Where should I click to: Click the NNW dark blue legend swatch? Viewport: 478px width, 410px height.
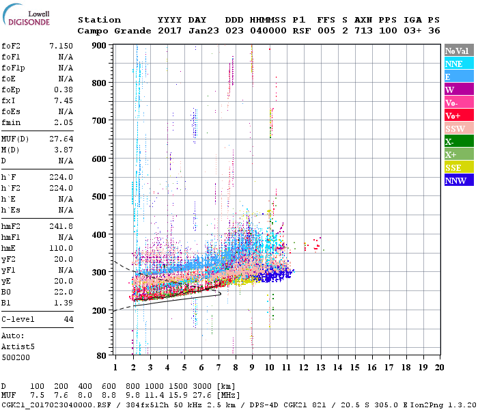coord(458,180)
